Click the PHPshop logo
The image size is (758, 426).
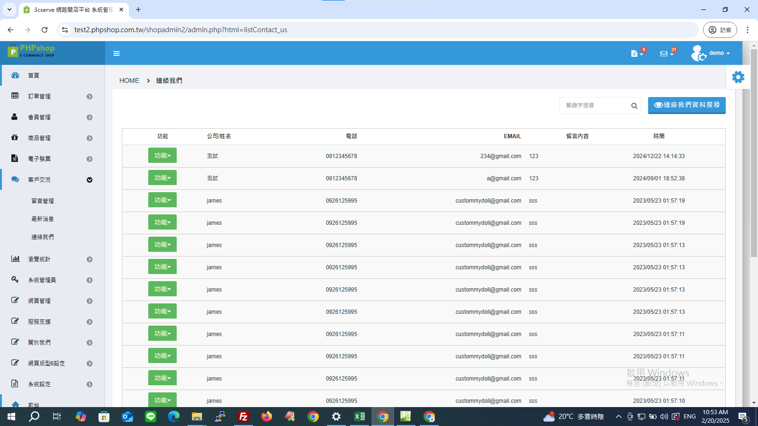(x=31, y=51)
